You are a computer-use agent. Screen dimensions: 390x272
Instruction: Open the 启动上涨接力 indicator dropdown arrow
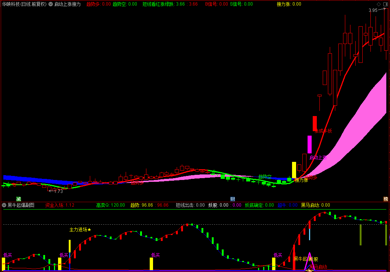pos(51,4)
